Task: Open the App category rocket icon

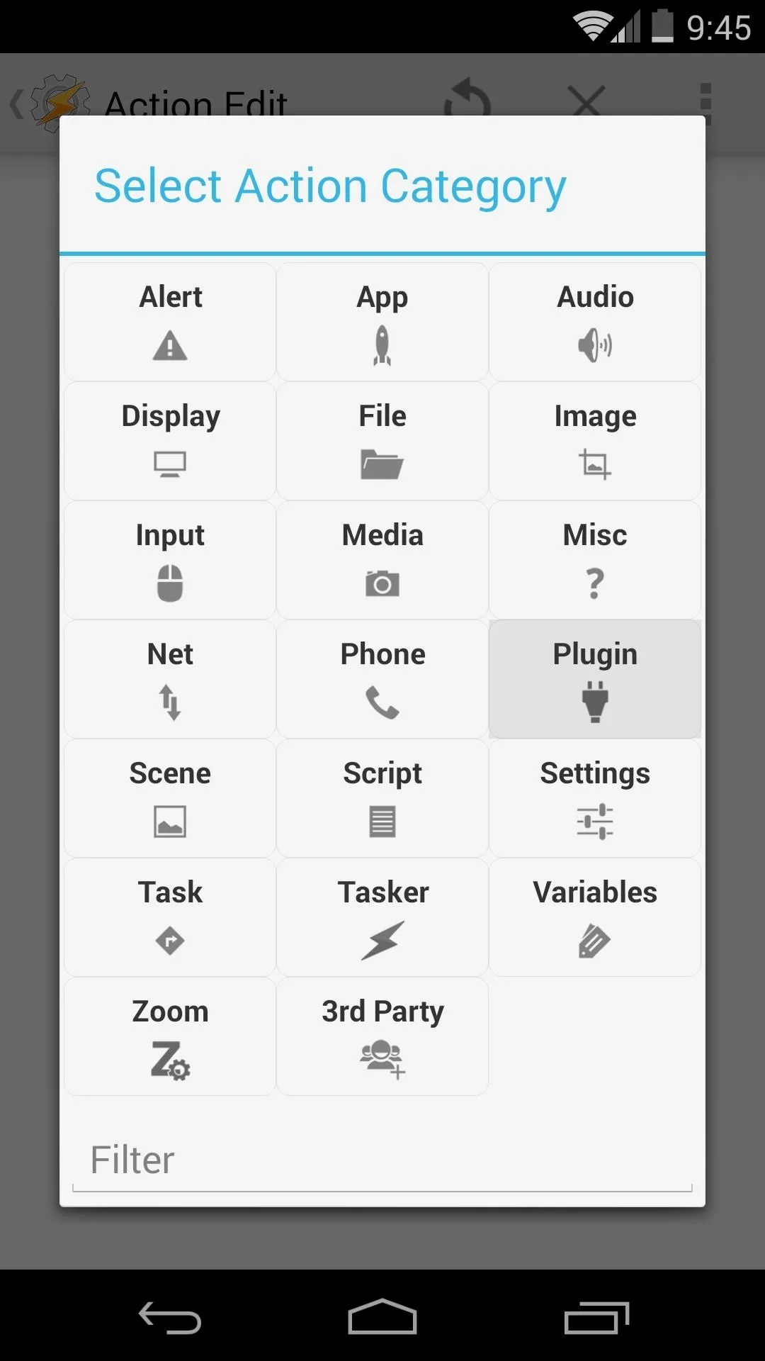Action: point(382,345)
